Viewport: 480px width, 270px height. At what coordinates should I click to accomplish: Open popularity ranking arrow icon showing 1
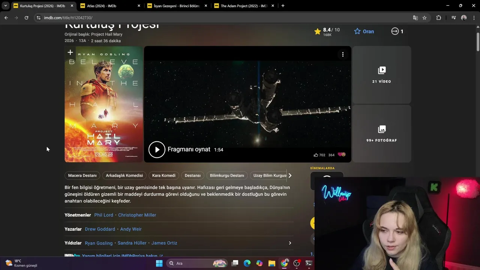click(397, 31)
